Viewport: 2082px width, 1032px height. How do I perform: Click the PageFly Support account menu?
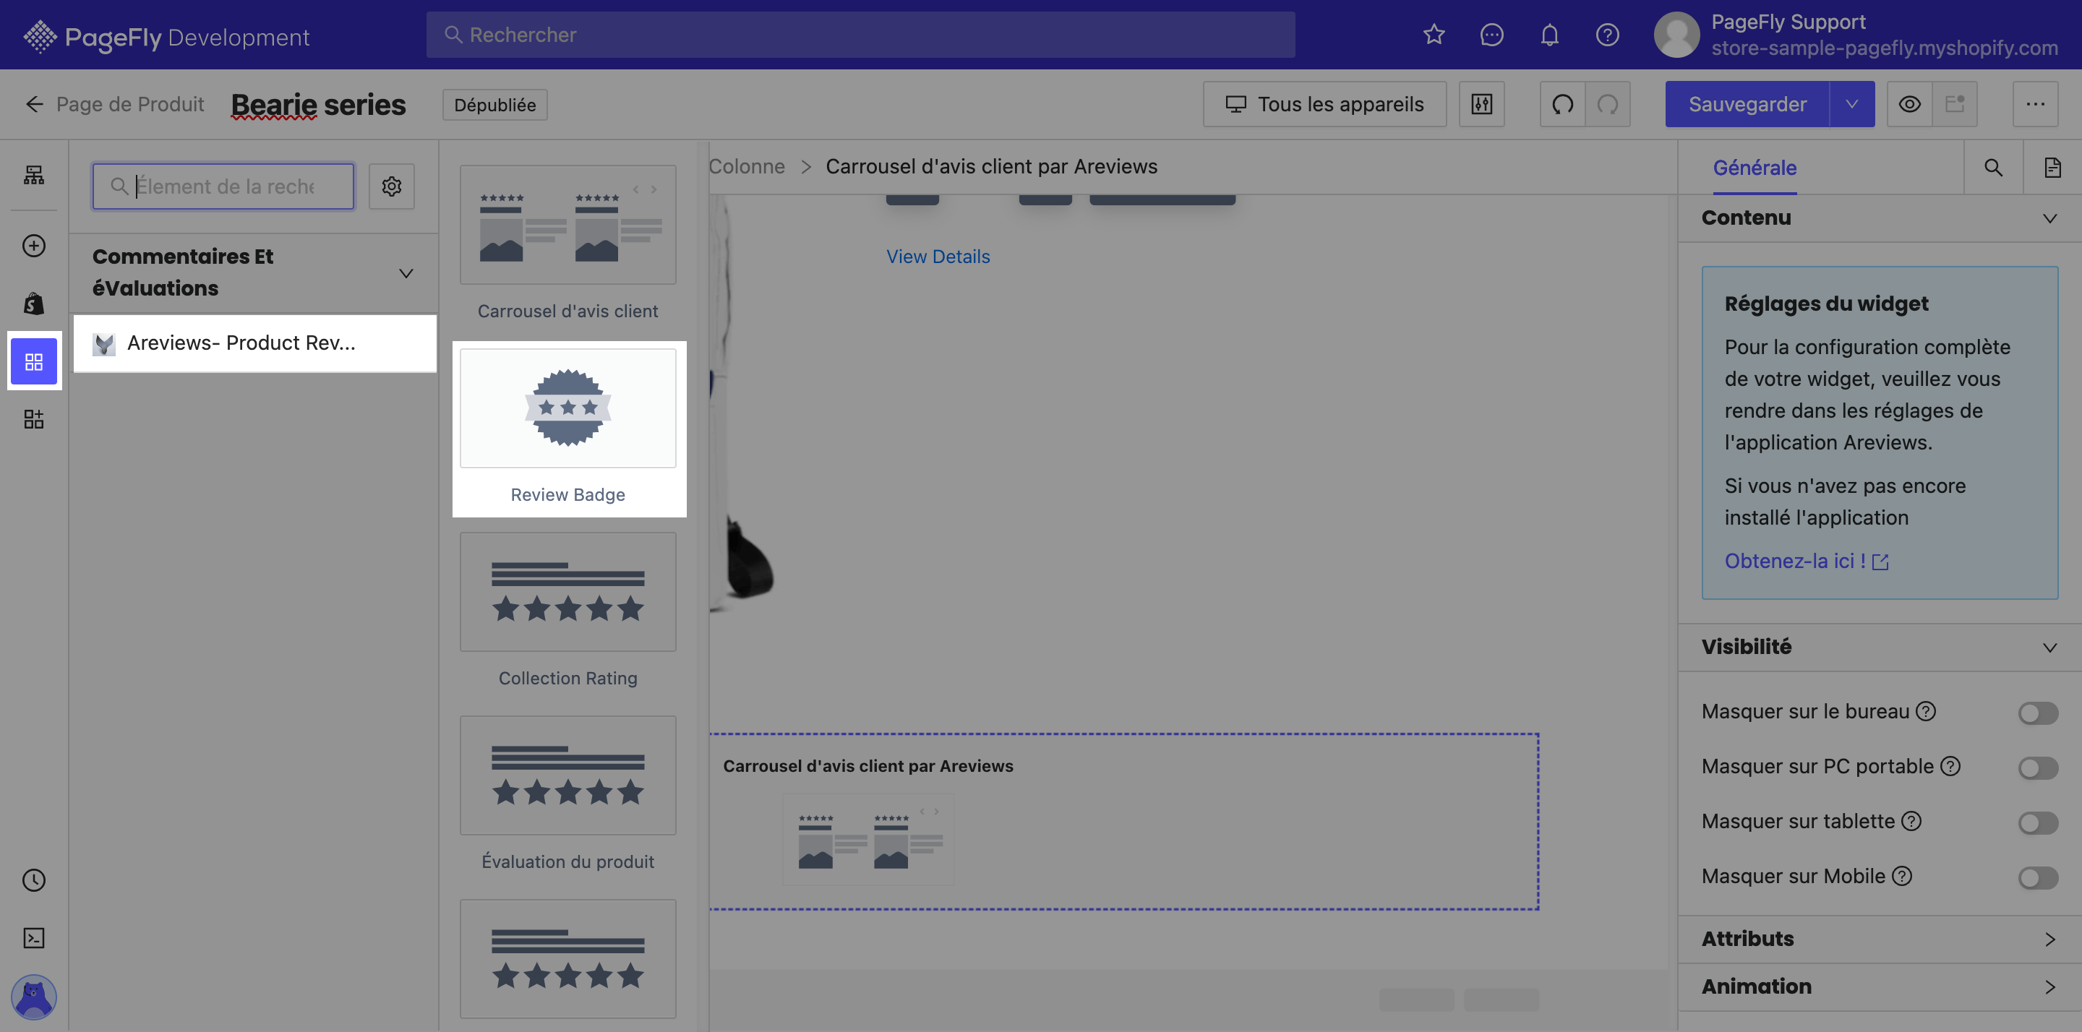pyautogui.click(x=1856, y=35)
